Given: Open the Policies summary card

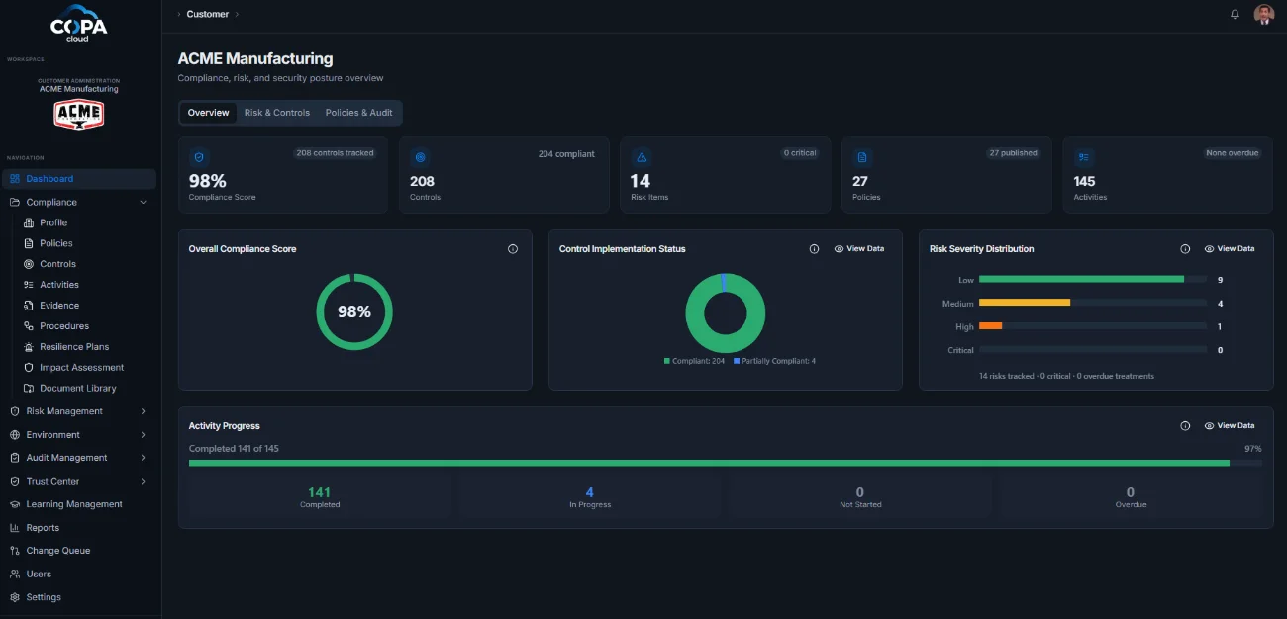Looking at the screenshot, I should (946, 175).
